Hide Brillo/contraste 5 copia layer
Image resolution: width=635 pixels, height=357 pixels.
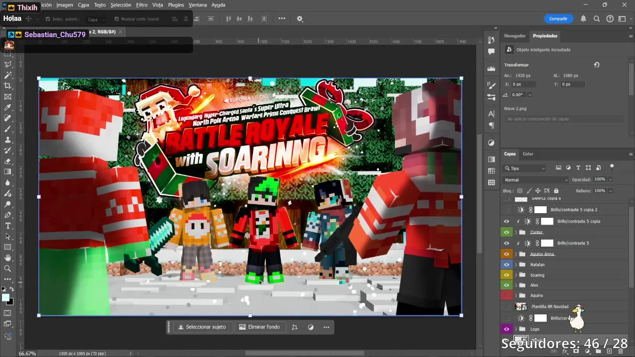click(x=507, y=221)
